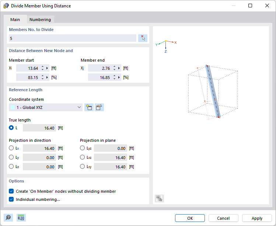Click the units and decimals icon
This screenshot has height=226, width=276.
tap(21, 218)
